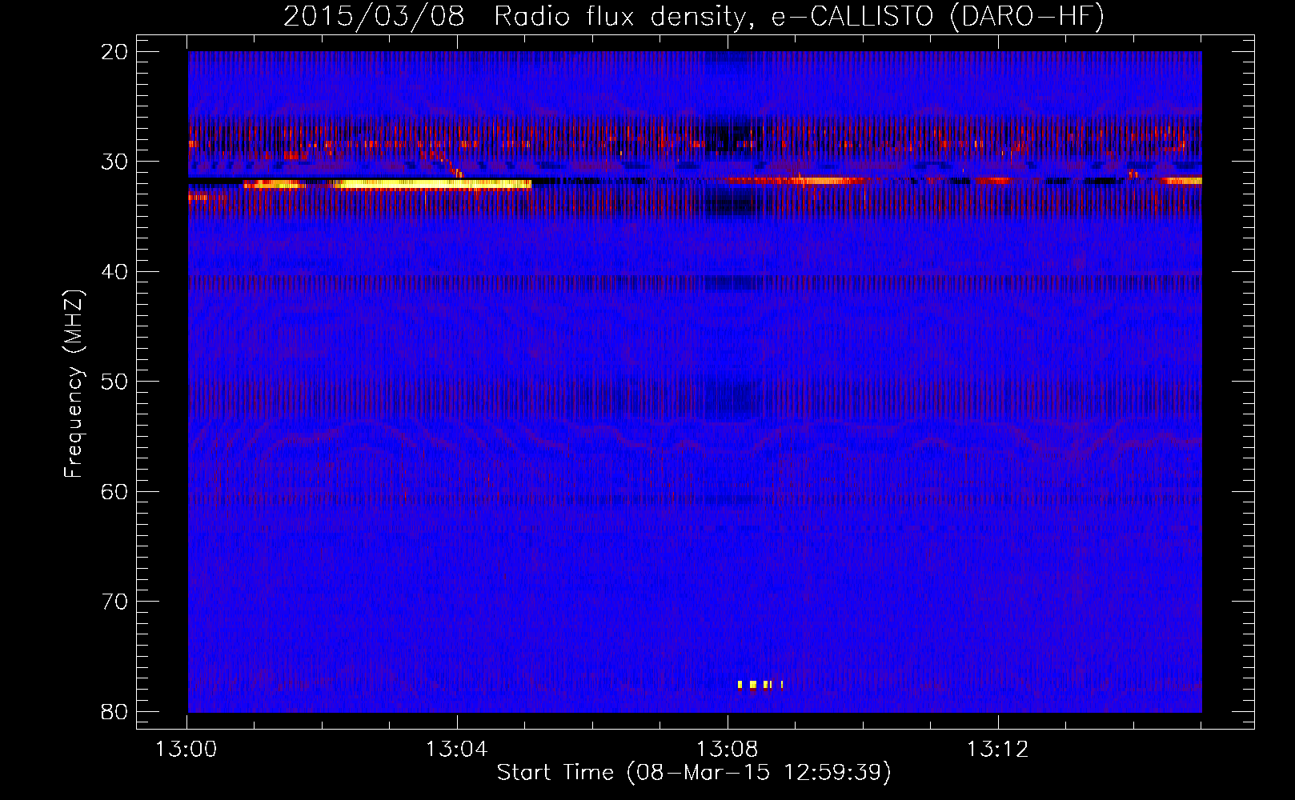
Task: Click the '20' frequency tick label
Action: (115, 52)
